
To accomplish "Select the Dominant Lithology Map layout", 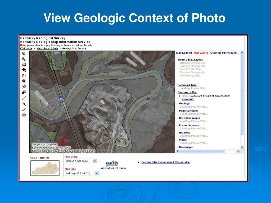I will (192, 66).
